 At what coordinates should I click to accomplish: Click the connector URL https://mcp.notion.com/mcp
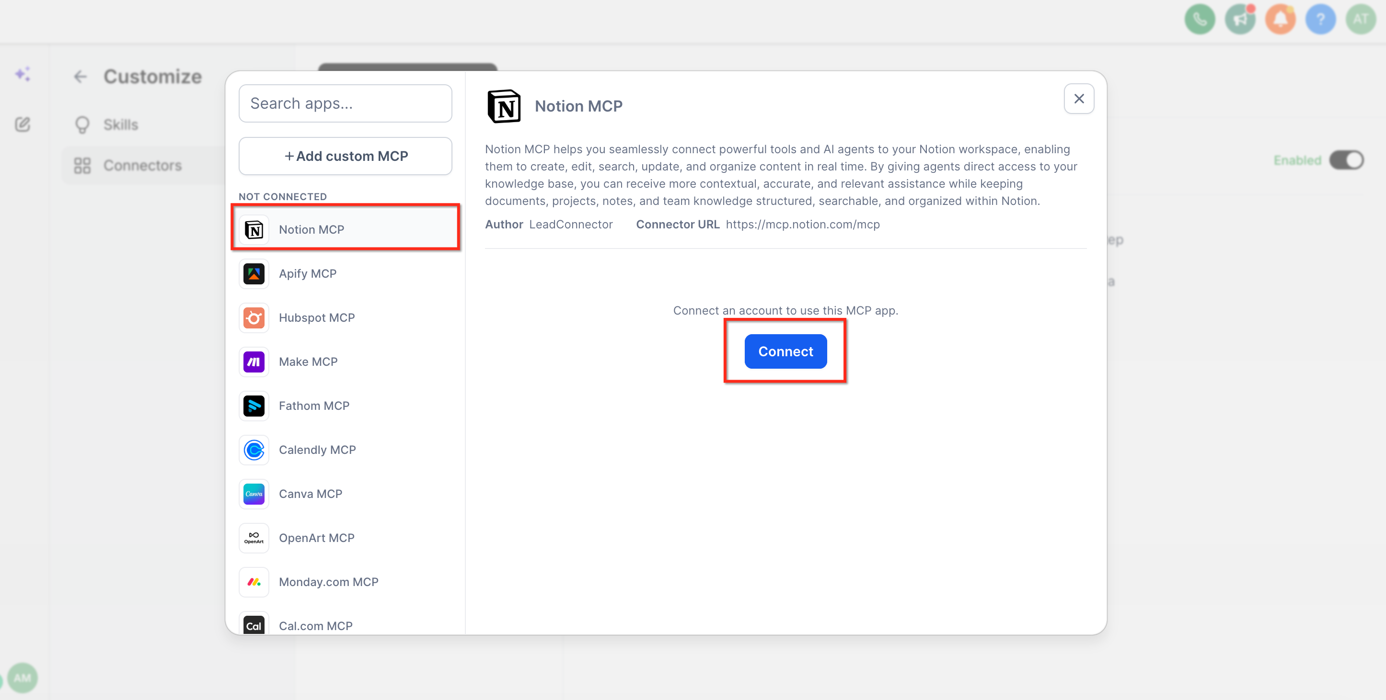click(x=803, y=225)
